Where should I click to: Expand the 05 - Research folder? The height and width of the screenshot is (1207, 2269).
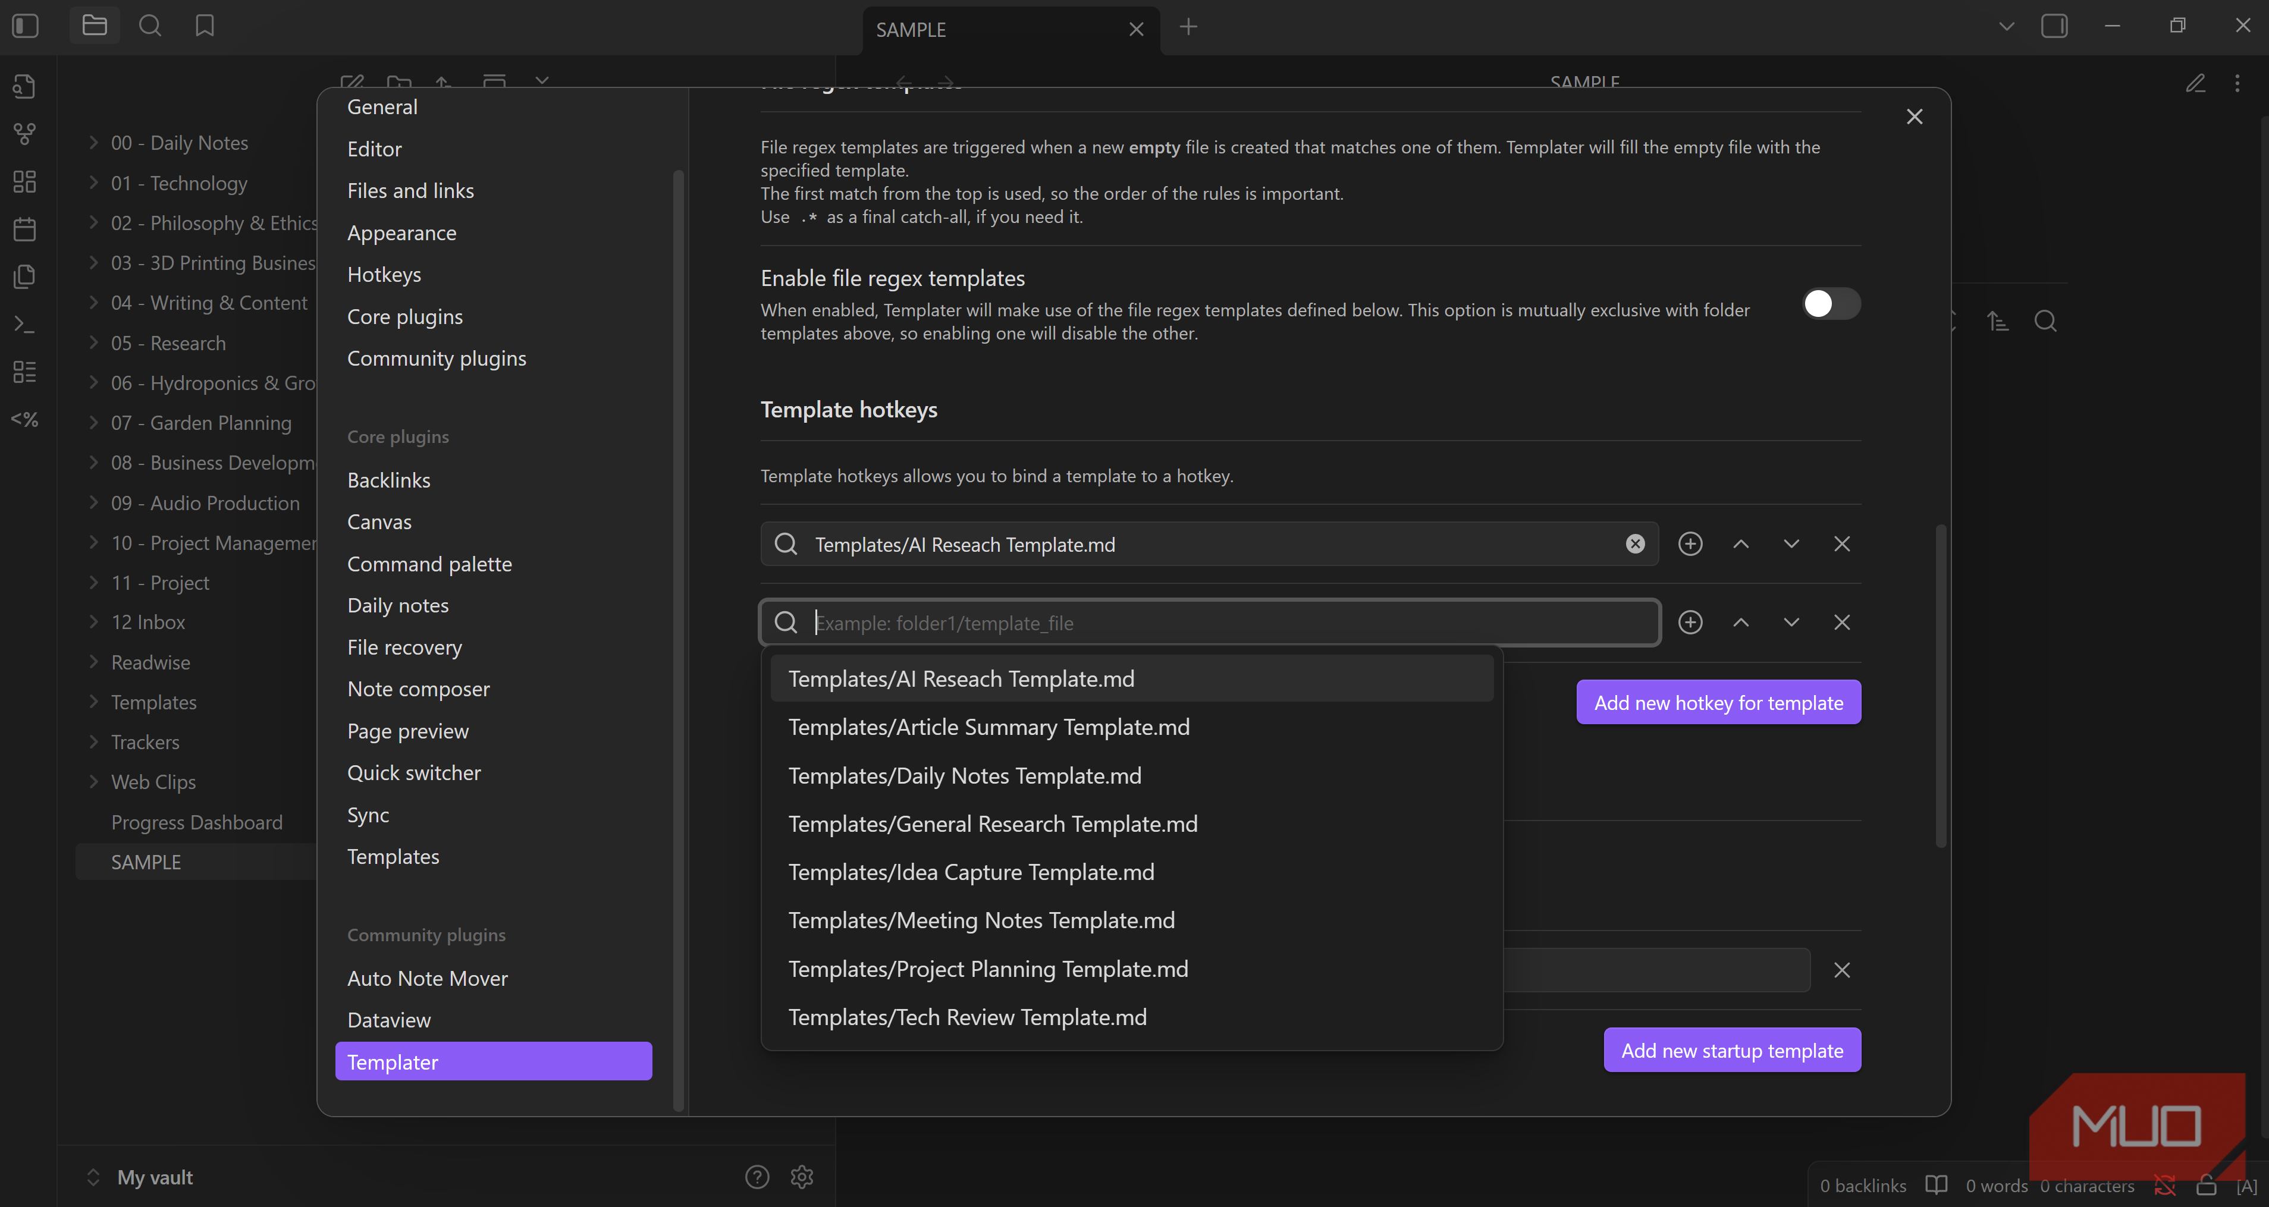tap(93, 342)
